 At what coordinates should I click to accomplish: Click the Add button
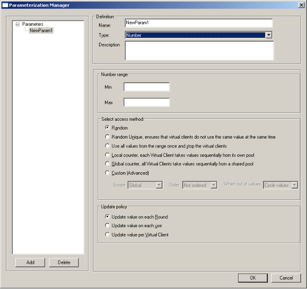(30, 262)
